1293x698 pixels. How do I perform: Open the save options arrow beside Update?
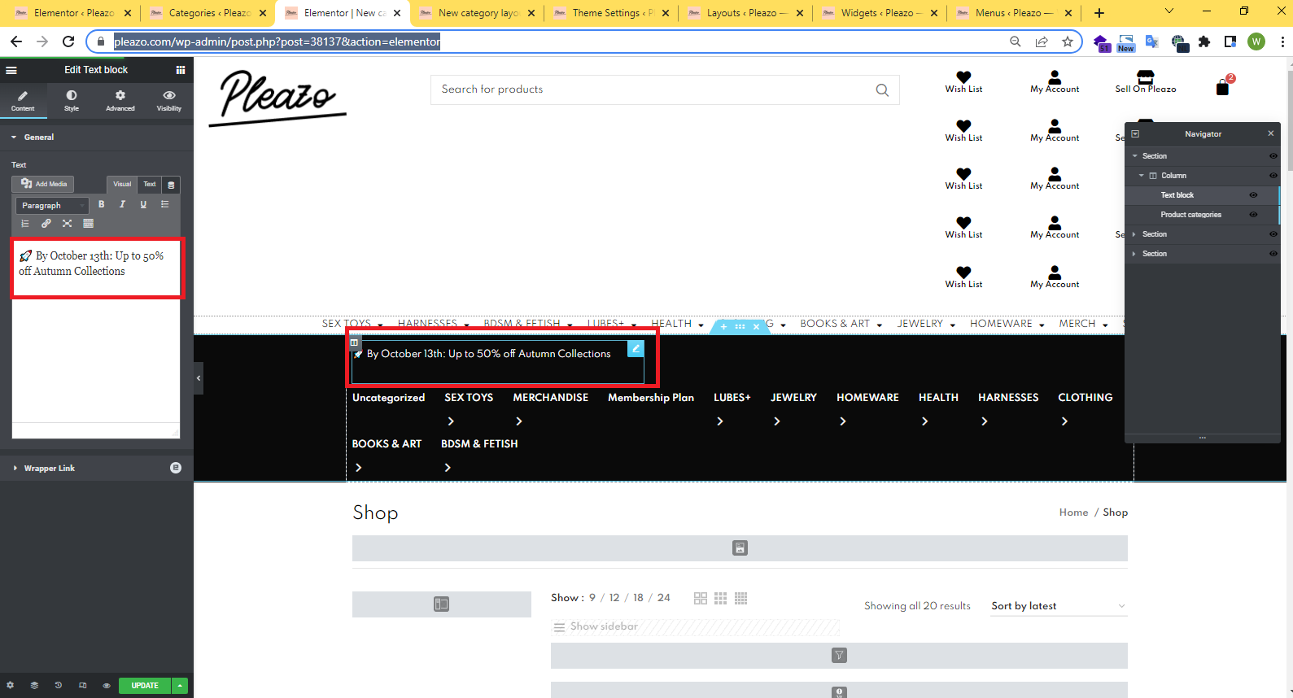point(180,686)
